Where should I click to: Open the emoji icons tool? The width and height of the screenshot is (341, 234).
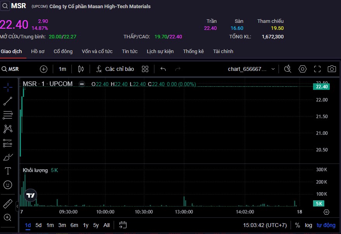(8, 185)
